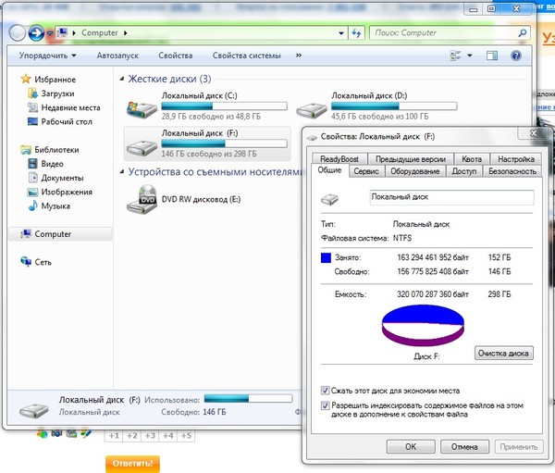Image resolution: width=555 pixels, height=473 pixels.
Task: Click the Применить button
Action: coord(519,447)
